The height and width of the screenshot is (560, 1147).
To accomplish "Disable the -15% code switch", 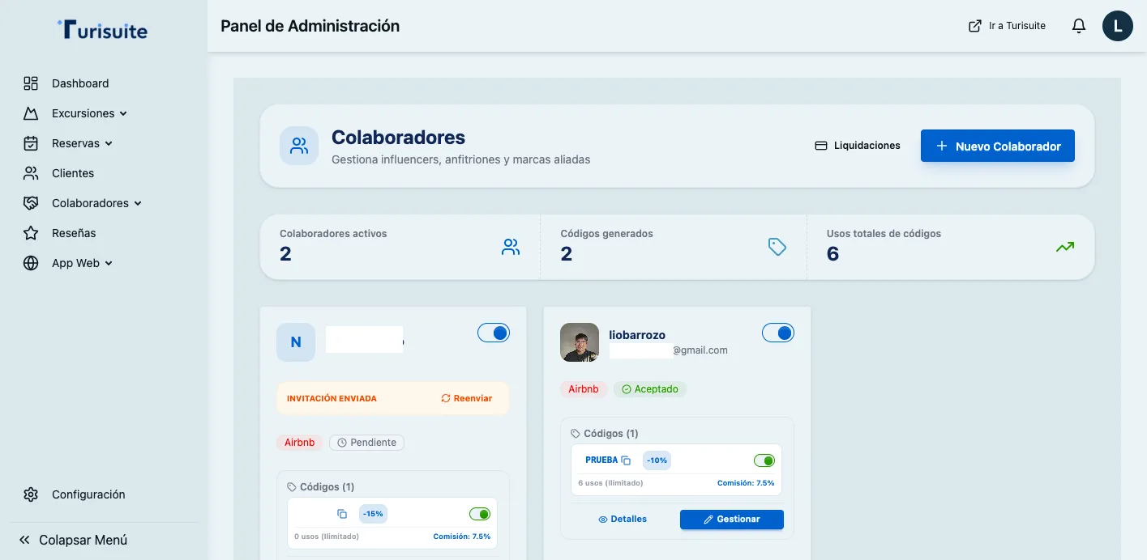I will coord(480,514).
